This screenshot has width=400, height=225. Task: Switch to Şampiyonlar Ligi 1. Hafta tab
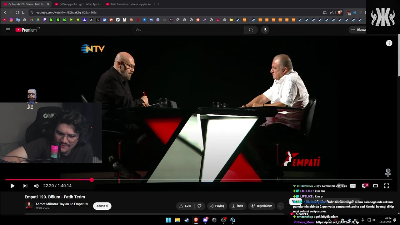(77, 4)
